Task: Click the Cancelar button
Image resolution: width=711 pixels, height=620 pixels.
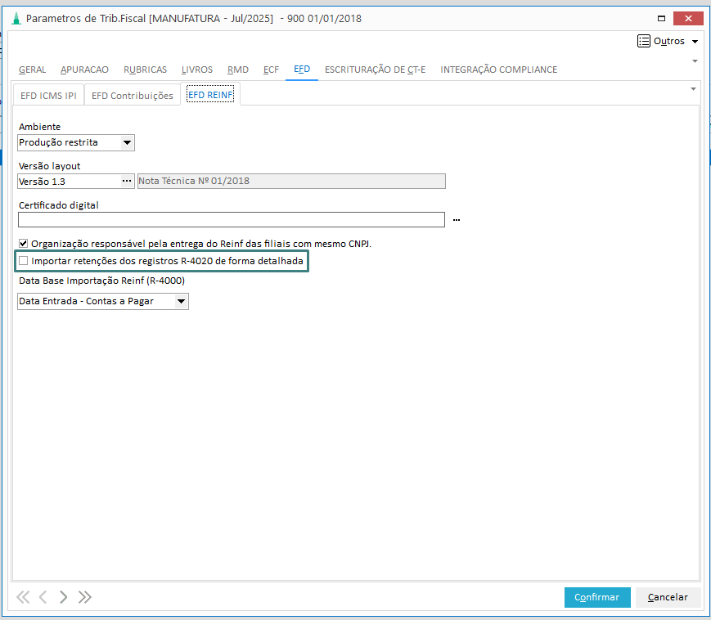Action: [x=668, y=597]
